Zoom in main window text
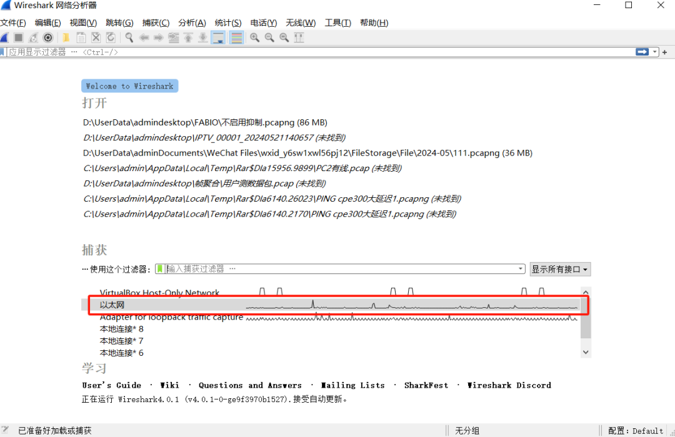The width and height of the screenshot is (675, 437). 255,38
